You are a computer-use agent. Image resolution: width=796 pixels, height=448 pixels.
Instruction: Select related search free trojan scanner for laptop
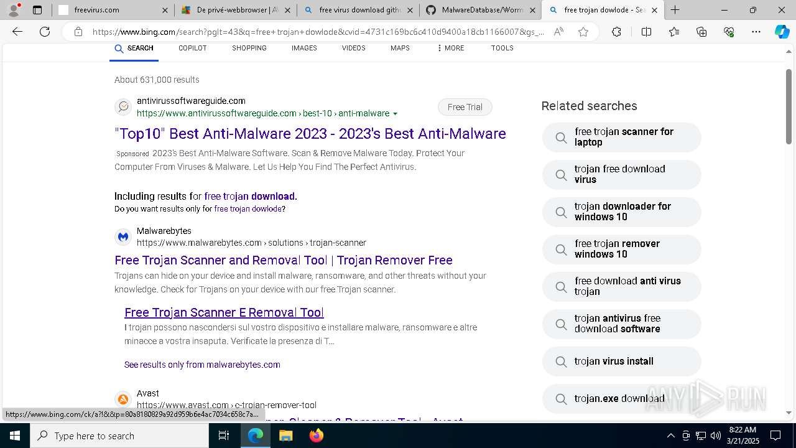coord(622,137)
